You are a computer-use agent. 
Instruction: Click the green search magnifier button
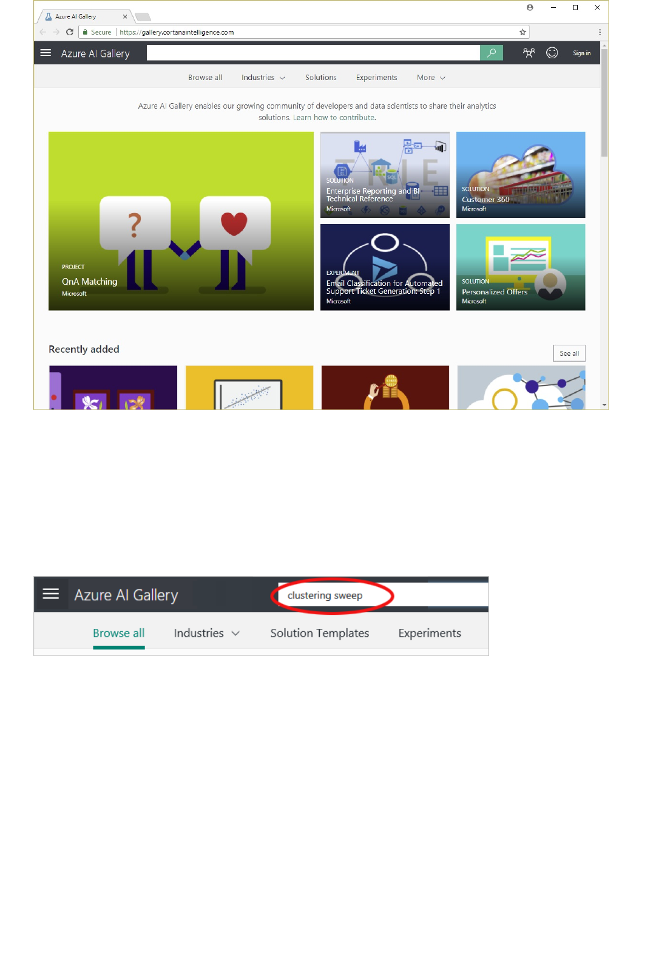(492, 53)
